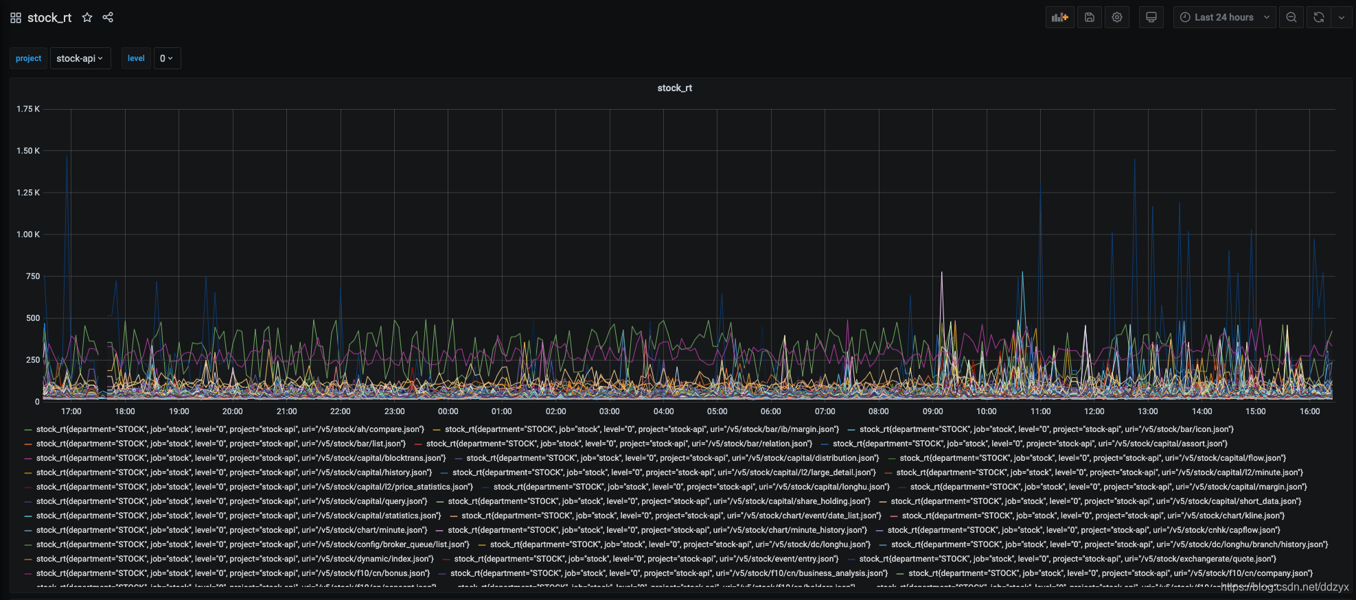Image resolution: width=1356 pixels, height=600 pixels.
Task: Click the 1.75 K y-axis label
Action: point(28,109)
